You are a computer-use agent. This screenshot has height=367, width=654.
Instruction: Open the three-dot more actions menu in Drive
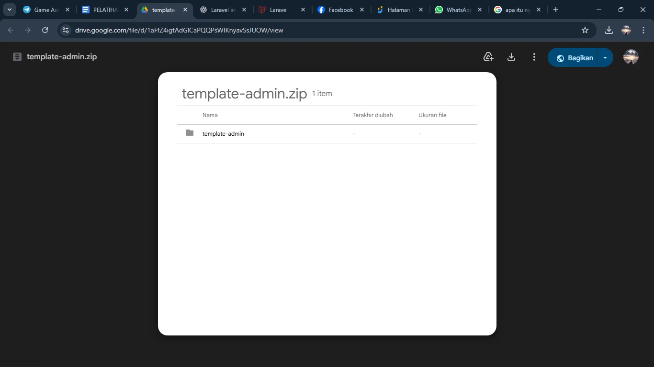[x=534, y=57]
